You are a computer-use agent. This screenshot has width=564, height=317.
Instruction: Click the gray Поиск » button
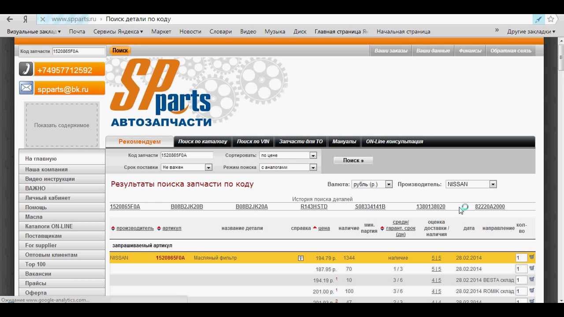coord(353,161)
